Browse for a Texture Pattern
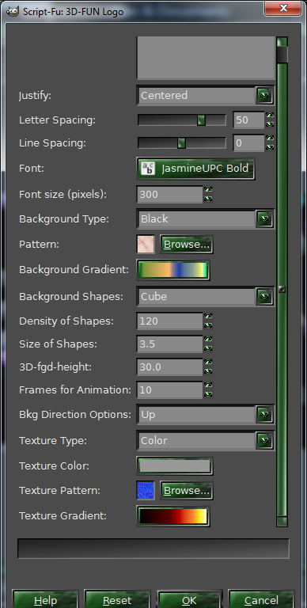This screenshot has width=307, height=608. [x=187, y=491]
